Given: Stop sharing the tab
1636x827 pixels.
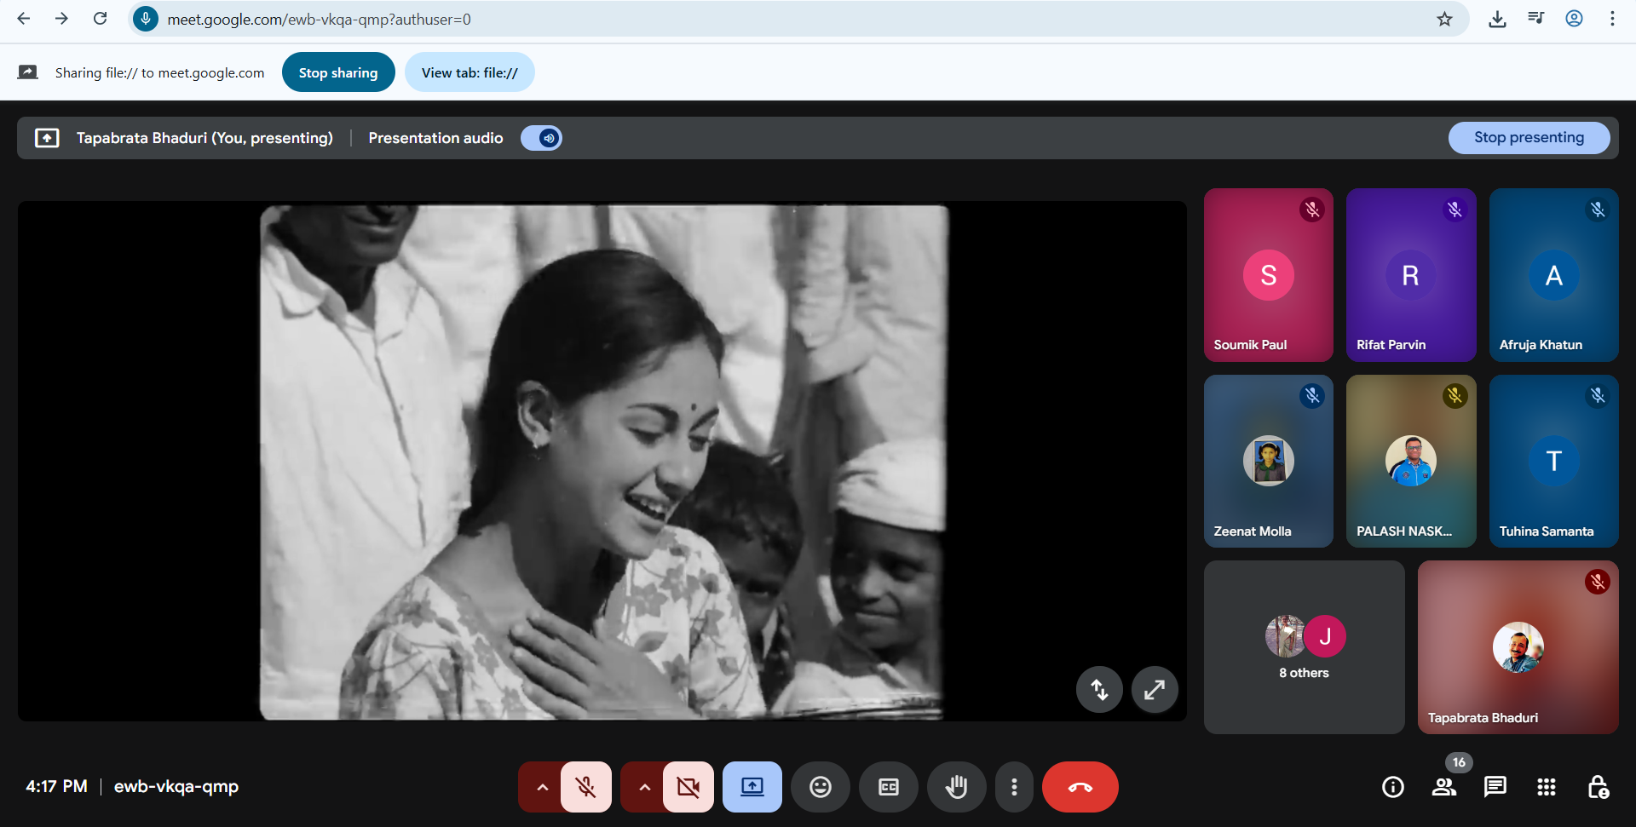Looking at the screenshot, I should point(338,72).
